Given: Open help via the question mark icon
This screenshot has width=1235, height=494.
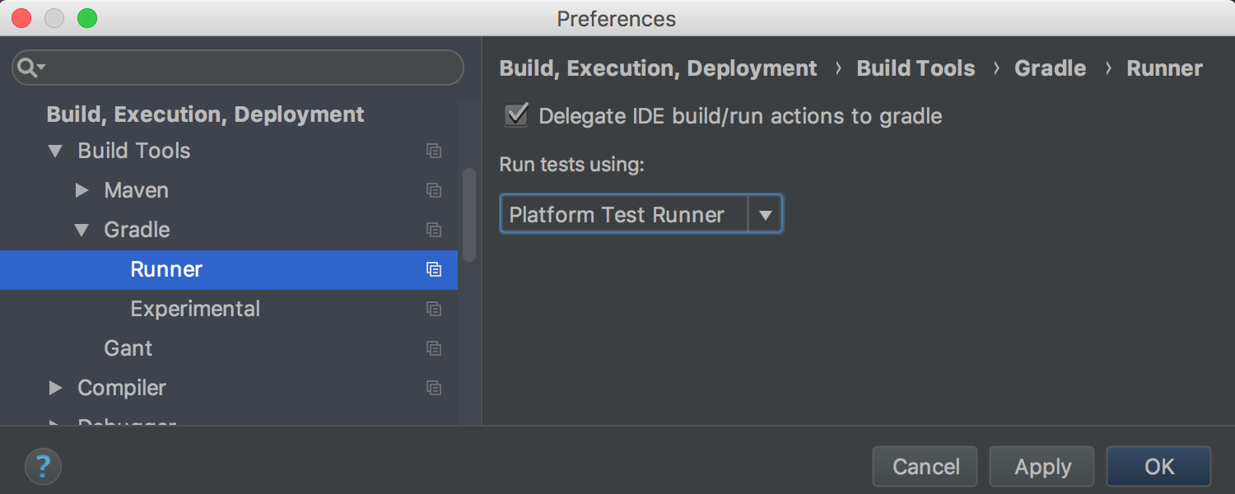Looking at the screenshot, I should click(x=43, y=466).
